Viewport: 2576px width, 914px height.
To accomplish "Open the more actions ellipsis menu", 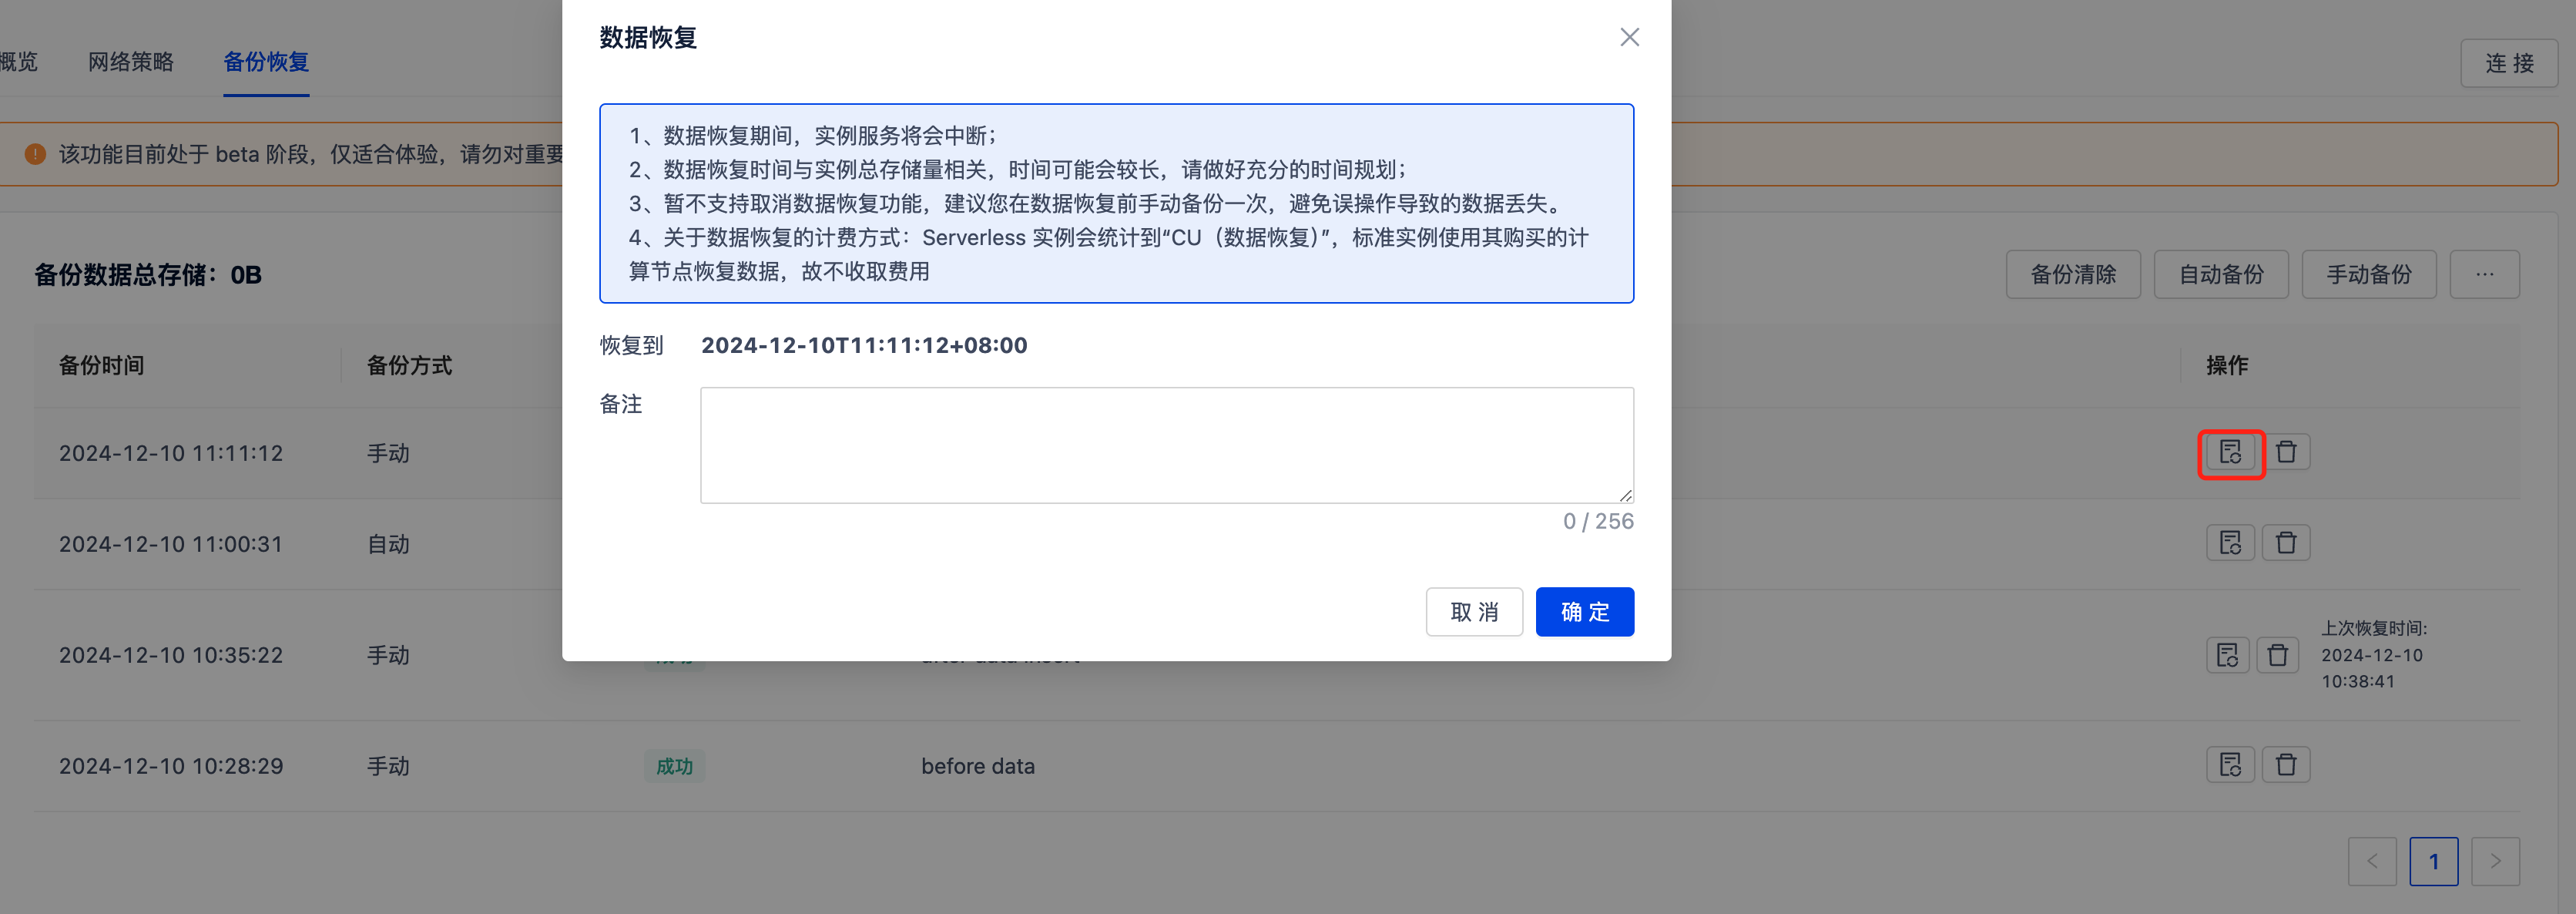I will click(x=2484, y=275).
